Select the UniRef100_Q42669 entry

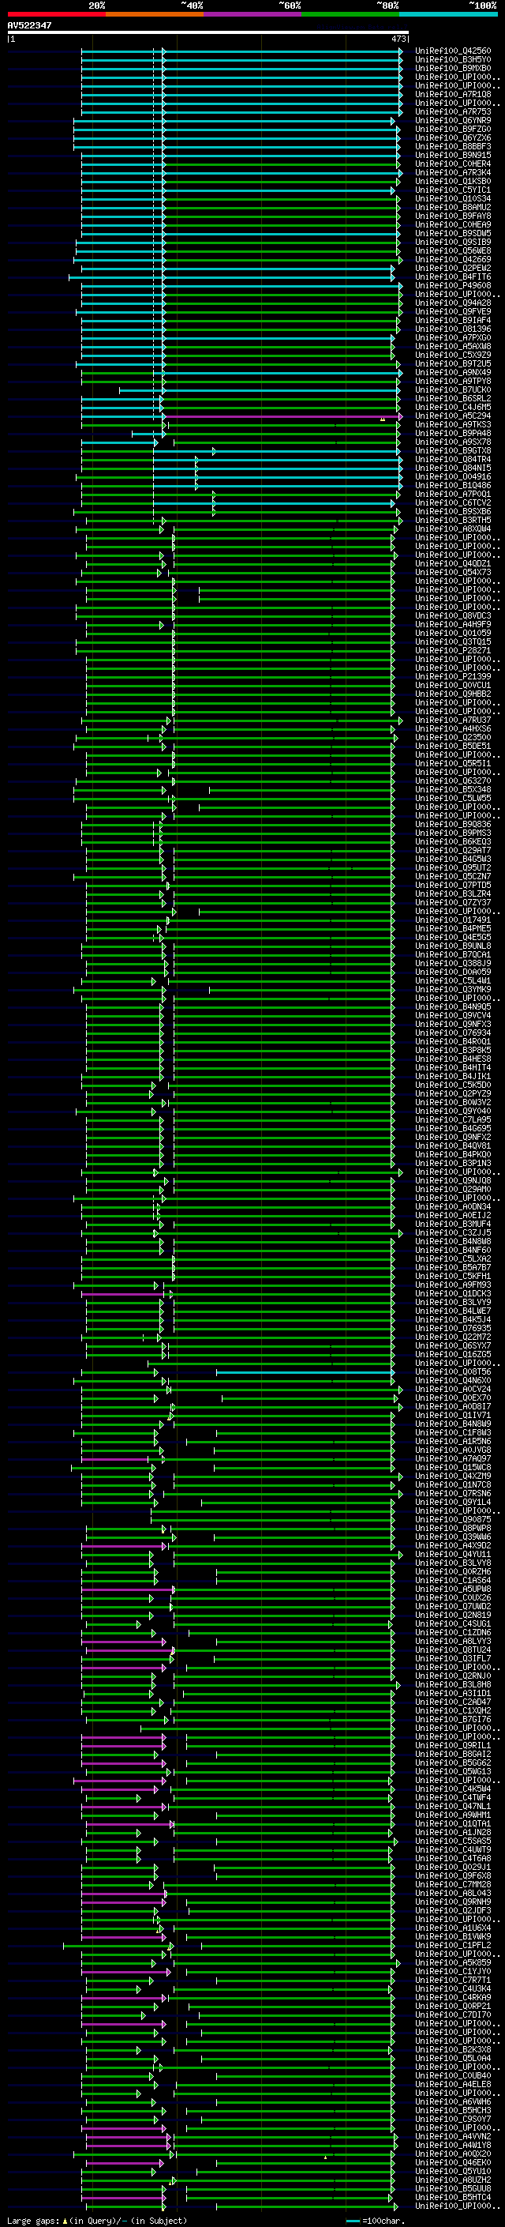(452, 259)
